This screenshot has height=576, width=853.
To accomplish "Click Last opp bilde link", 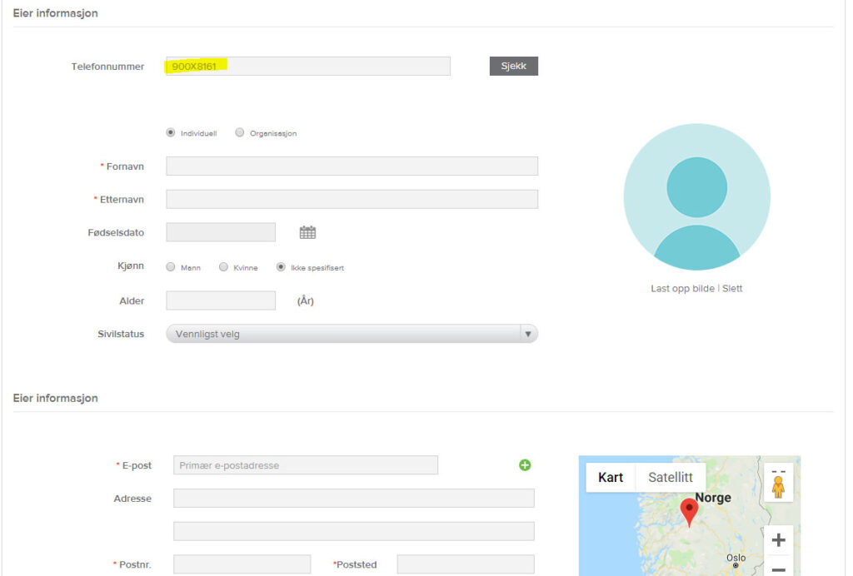I will click(682, 289).
